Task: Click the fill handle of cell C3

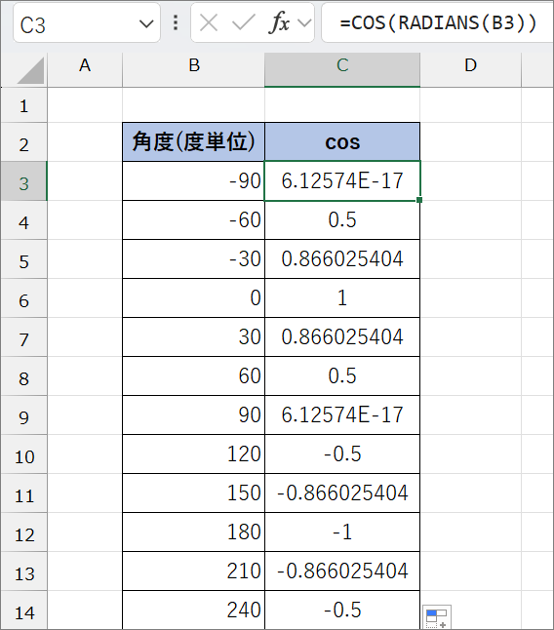Action: [419, 200]
